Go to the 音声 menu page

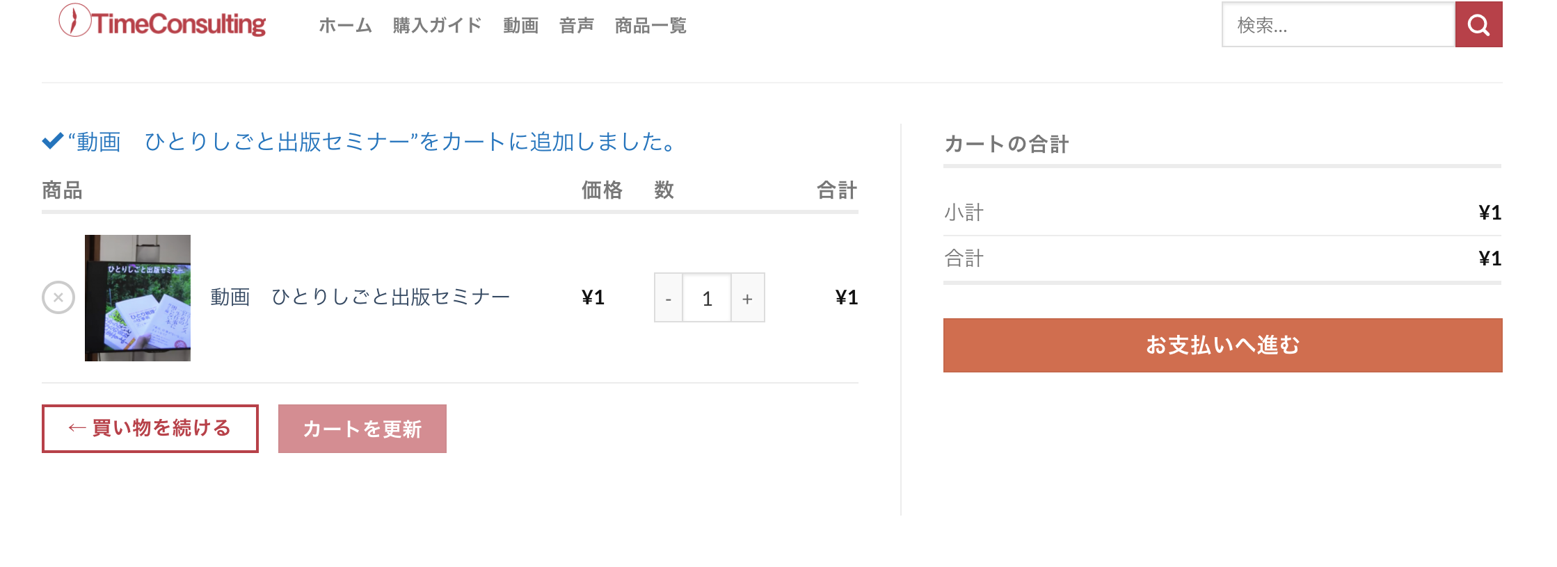tap(576, 26)
